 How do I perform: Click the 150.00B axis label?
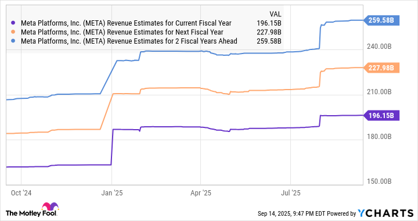(379, 181)
